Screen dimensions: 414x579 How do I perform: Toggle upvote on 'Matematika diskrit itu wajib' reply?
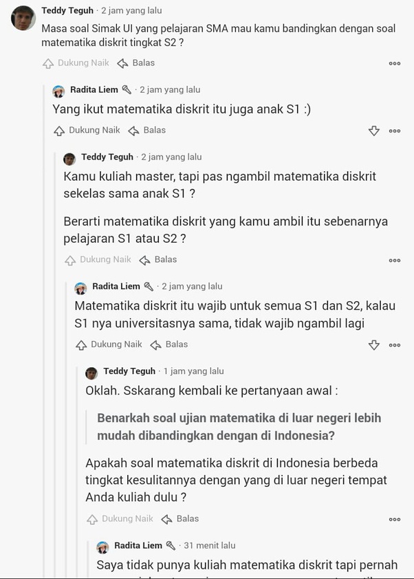[x=81, y=345]
